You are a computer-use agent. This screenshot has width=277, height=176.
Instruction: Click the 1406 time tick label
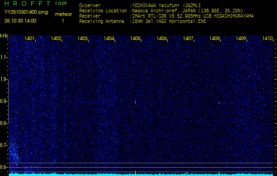point(162,38)
